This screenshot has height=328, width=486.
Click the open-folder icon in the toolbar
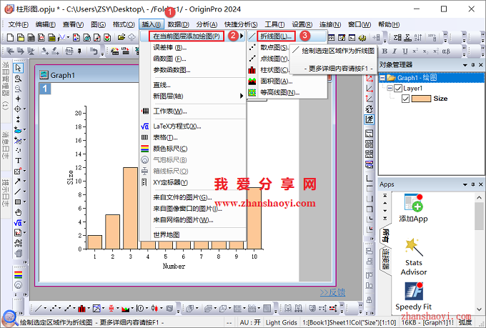121,37
